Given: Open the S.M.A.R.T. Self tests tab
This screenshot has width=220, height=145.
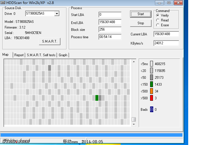Looking at the screenshot, I should (41, 55).
